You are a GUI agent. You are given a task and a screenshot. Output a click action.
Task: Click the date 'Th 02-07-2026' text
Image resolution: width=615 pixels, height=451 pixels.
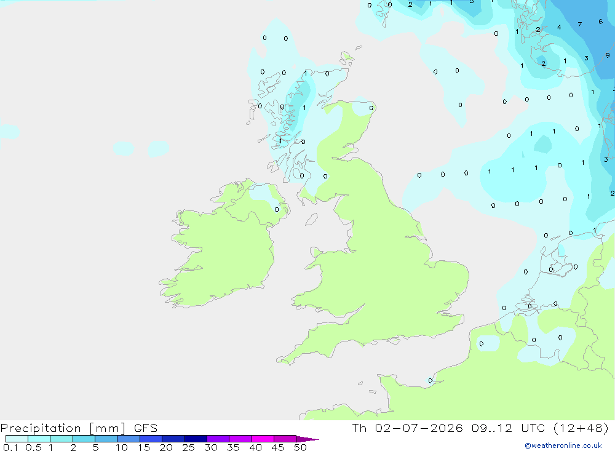(x=407, y=428)
